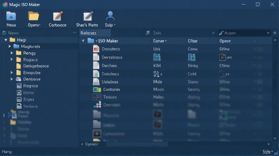279x156 pixels.
Task: Click the Regrice tree item icon
Action: [x=19, y=86]
